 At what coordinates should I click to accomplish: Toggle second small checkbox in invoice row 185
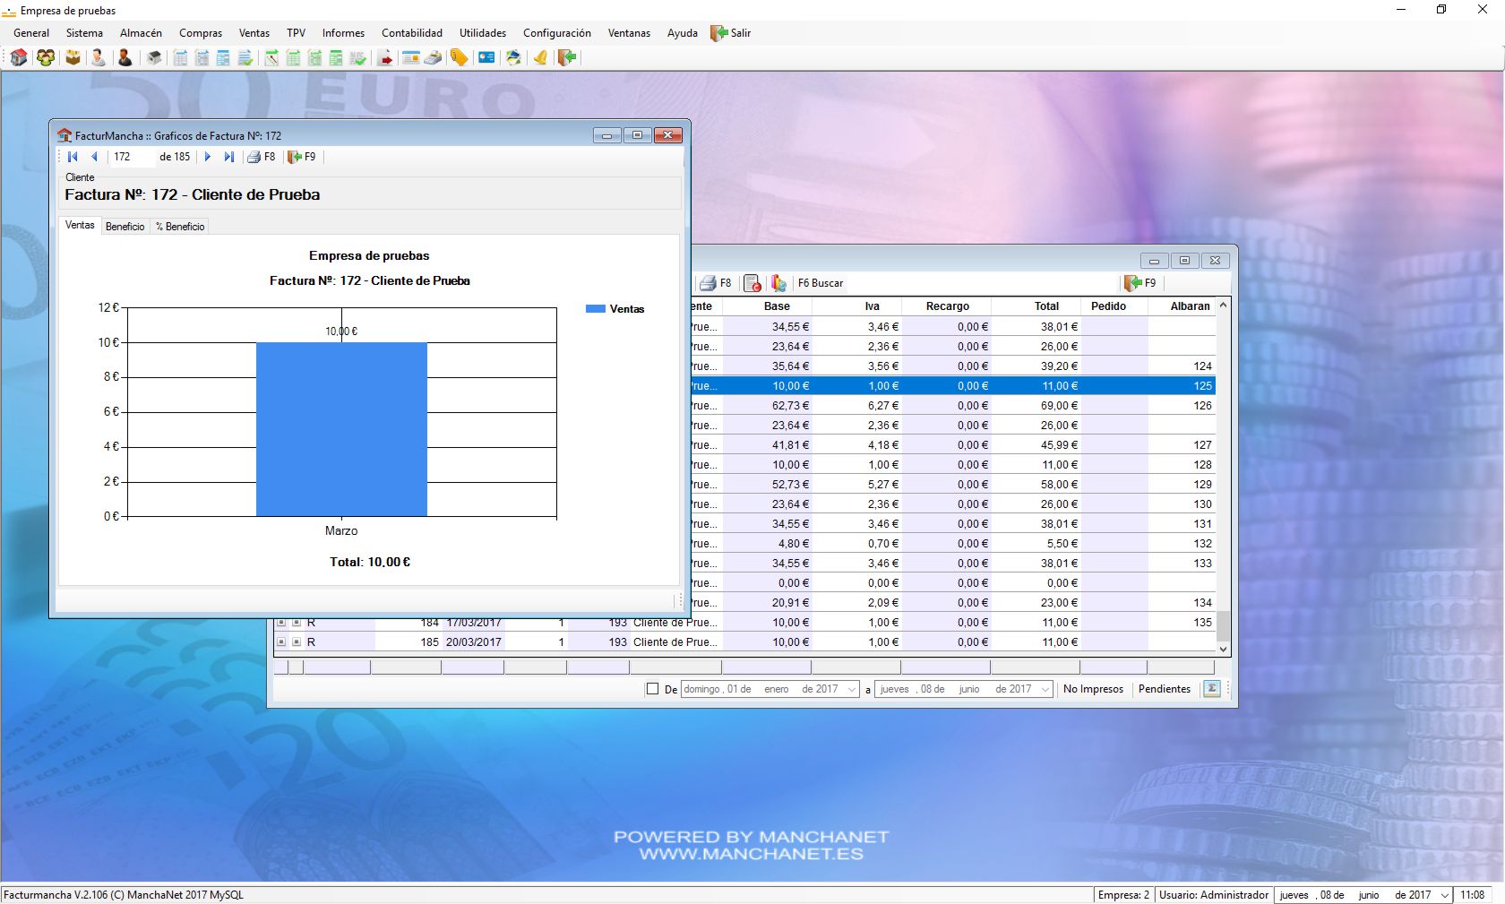tap(297, 642)
